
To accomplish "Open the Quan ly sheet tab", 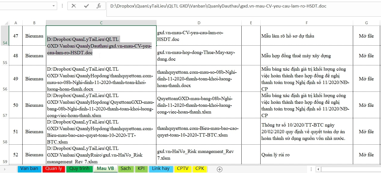I will tap(54, 169).
